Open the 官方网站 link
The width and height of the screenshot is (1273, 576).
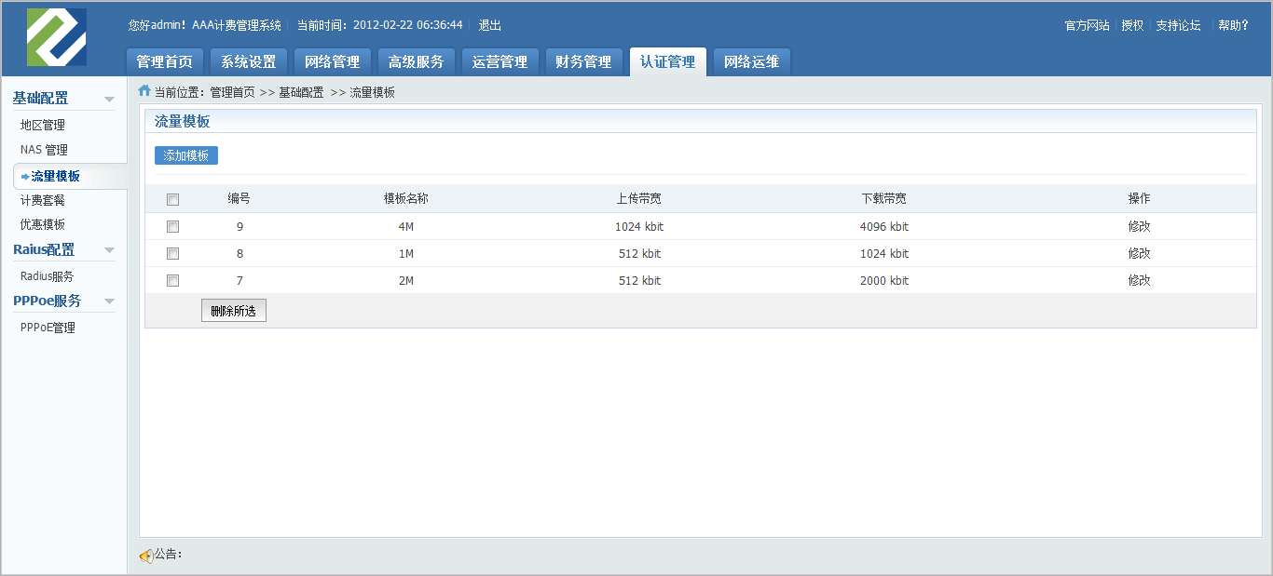click(x=1087, y=25)
